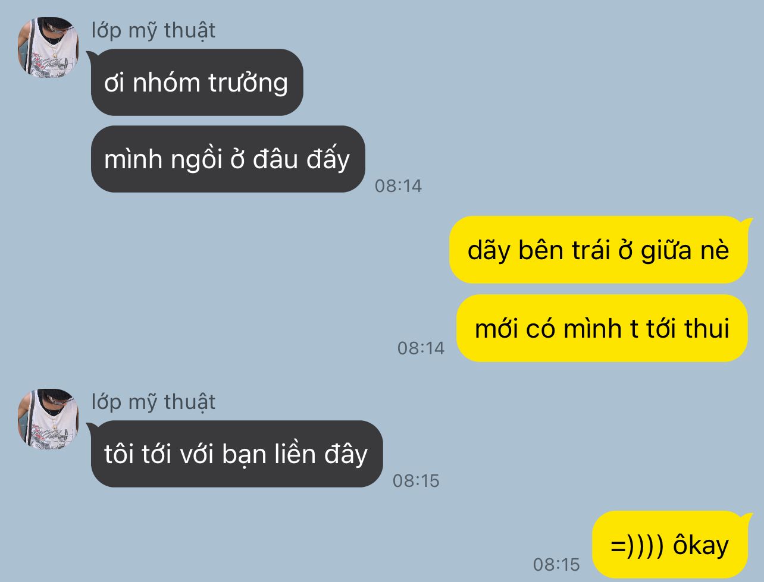Viewport: 764px width, 582px height.
Task: Click 08:15 timestamp beside the '=)))) ôkay' reply
Action: [x=556, y=564]
